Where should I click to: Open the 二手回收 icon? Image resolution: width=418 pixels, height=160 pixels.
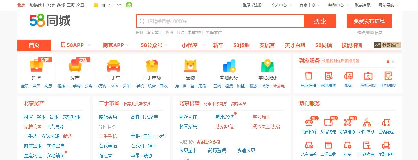328,145
